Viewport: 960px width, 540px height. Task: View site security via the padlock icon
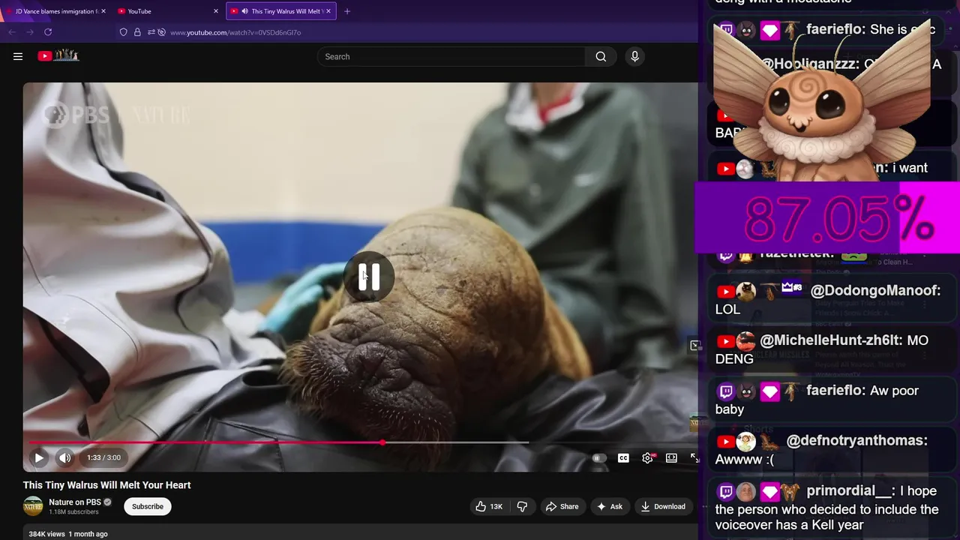point(137,32)
